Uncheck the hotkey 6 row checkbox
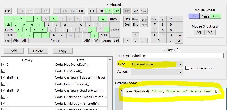 [3, 65]
